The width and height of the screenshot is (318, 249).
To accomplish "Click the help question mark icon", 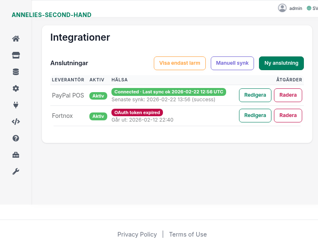I will click(16, 138).
